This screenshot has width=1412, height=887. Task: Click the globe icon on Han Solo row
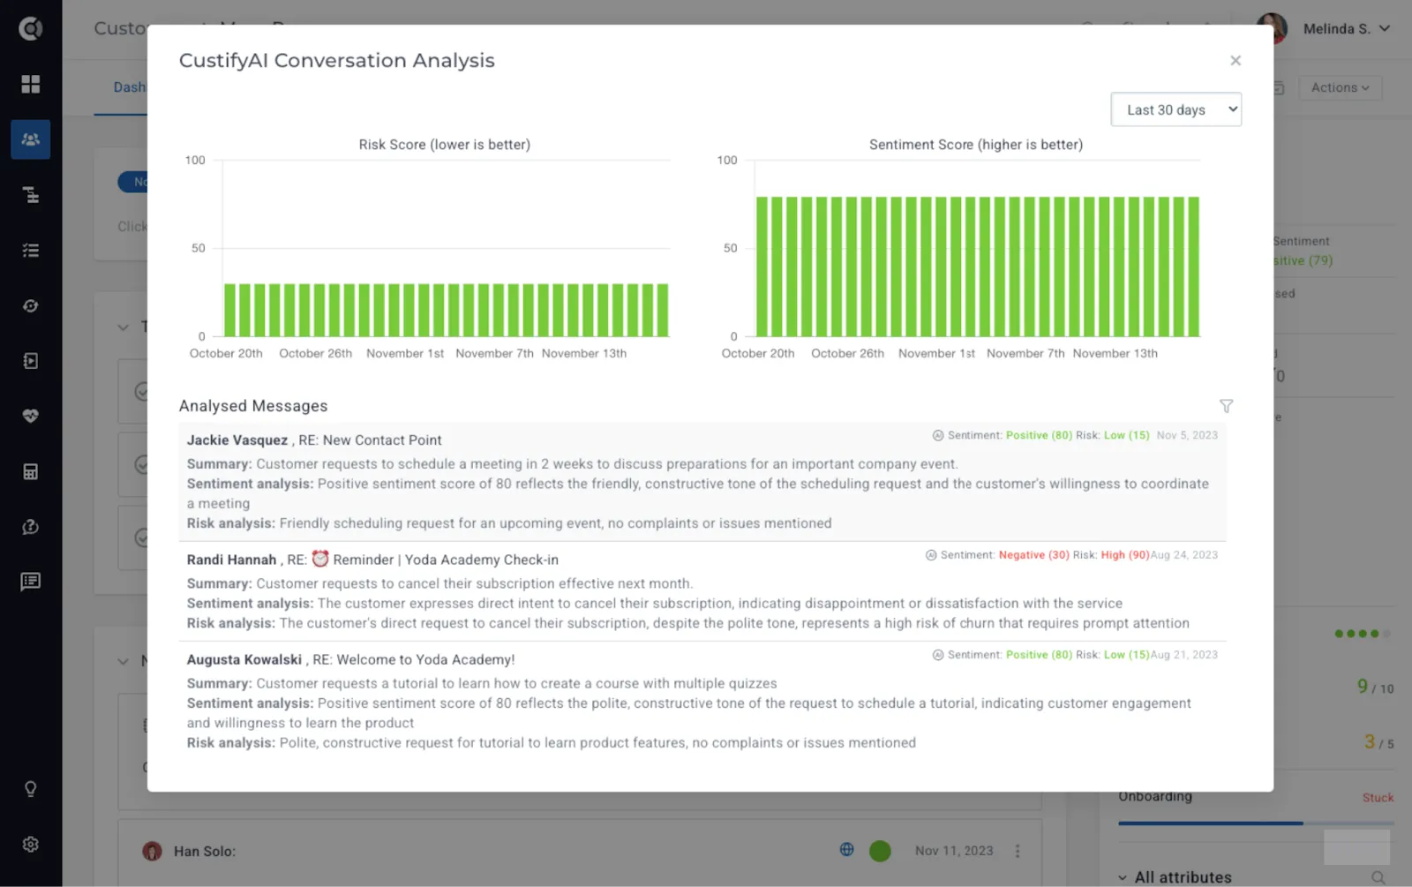click(x=846, y=849)
